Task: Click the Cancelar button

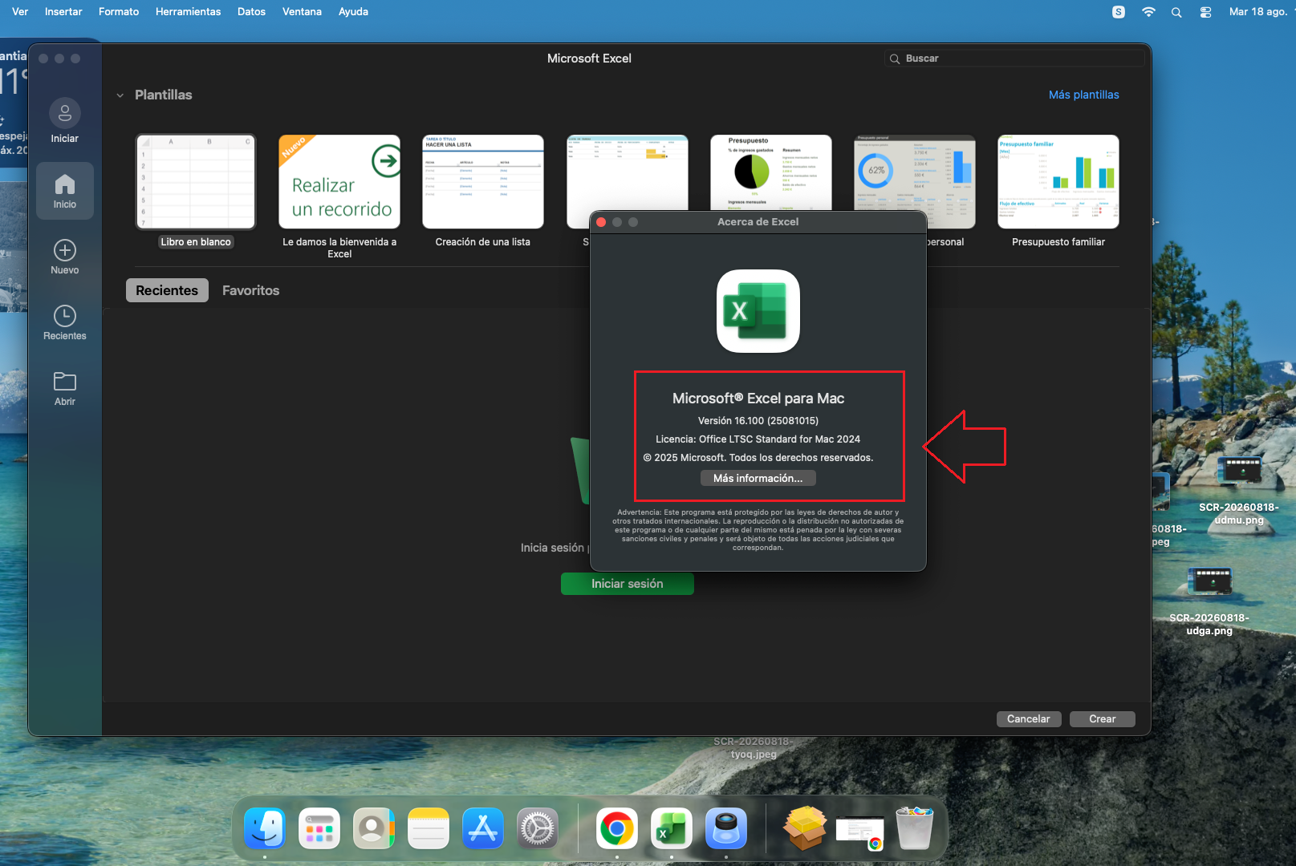Action: click(x=1029, y=719)
